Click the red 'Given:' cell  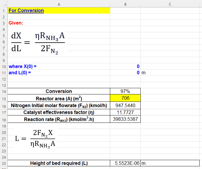point(16,23)
